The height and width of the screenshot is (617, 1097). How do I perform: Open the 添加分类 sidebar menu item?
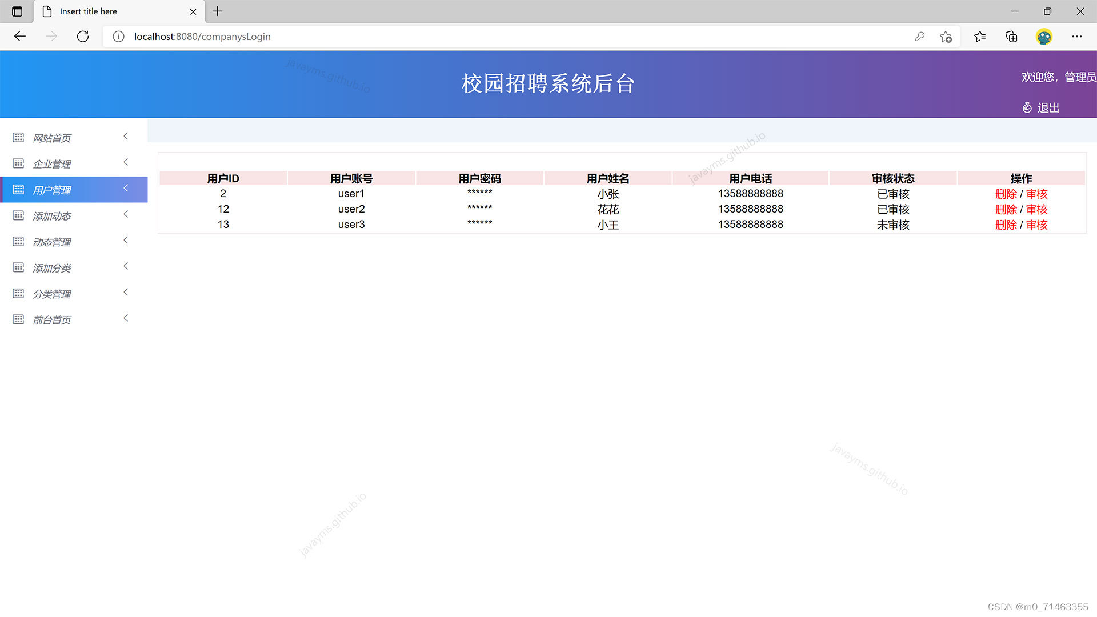pos(52,268)
